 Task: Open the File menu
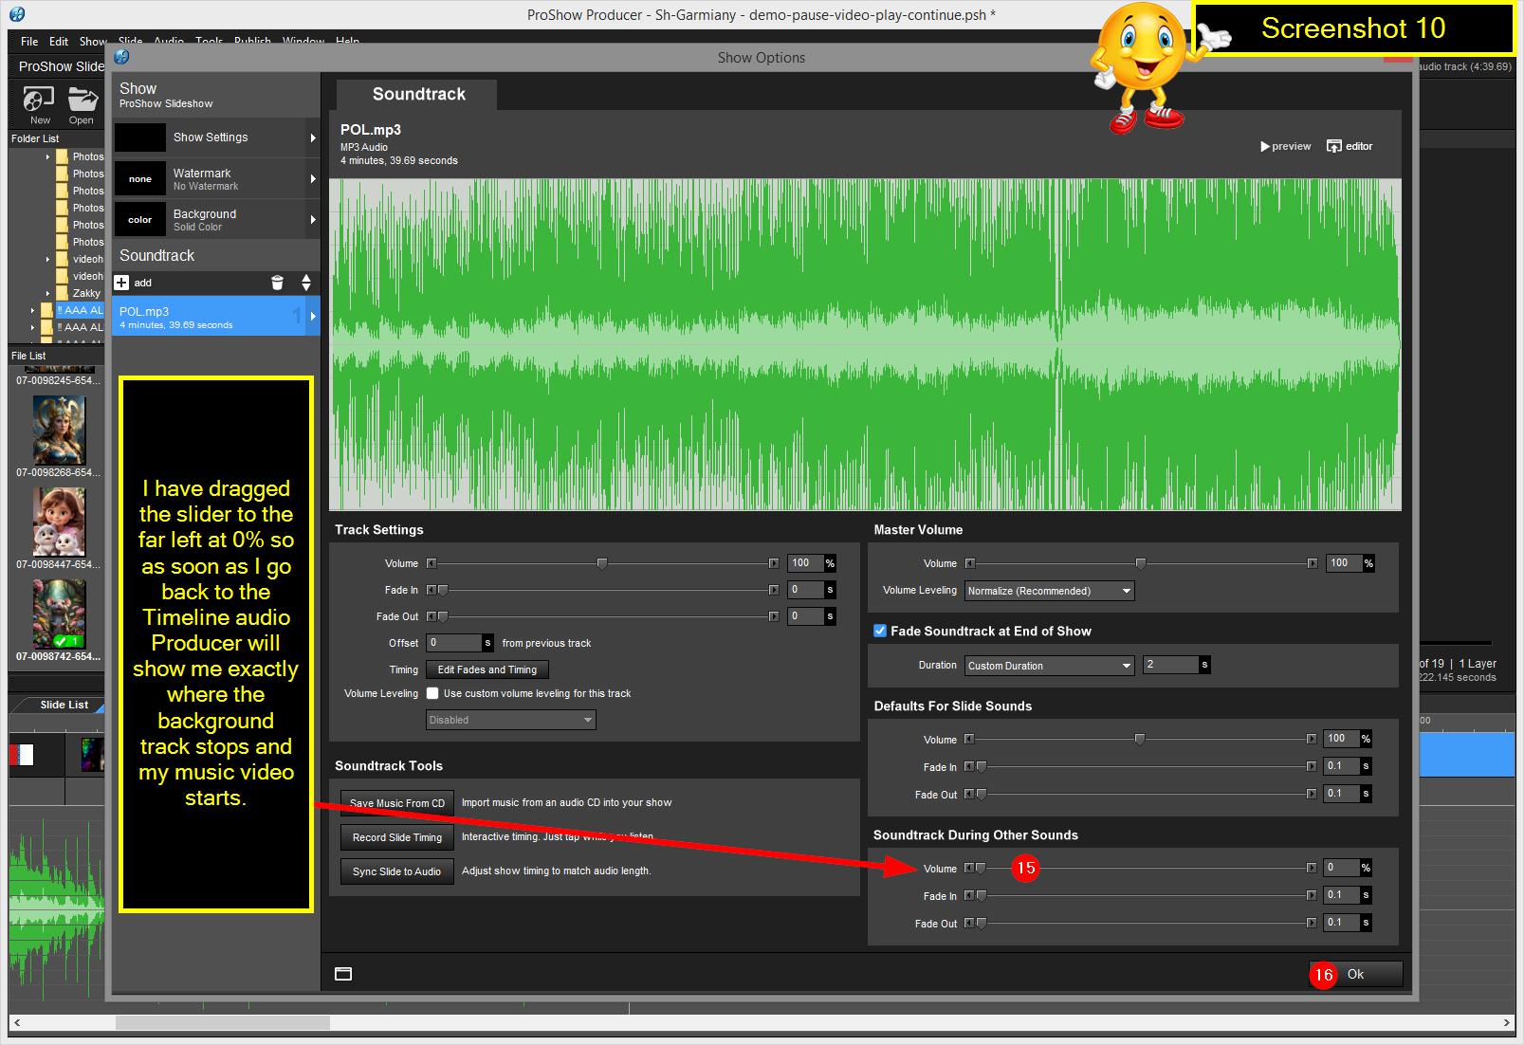click(29, 42)
